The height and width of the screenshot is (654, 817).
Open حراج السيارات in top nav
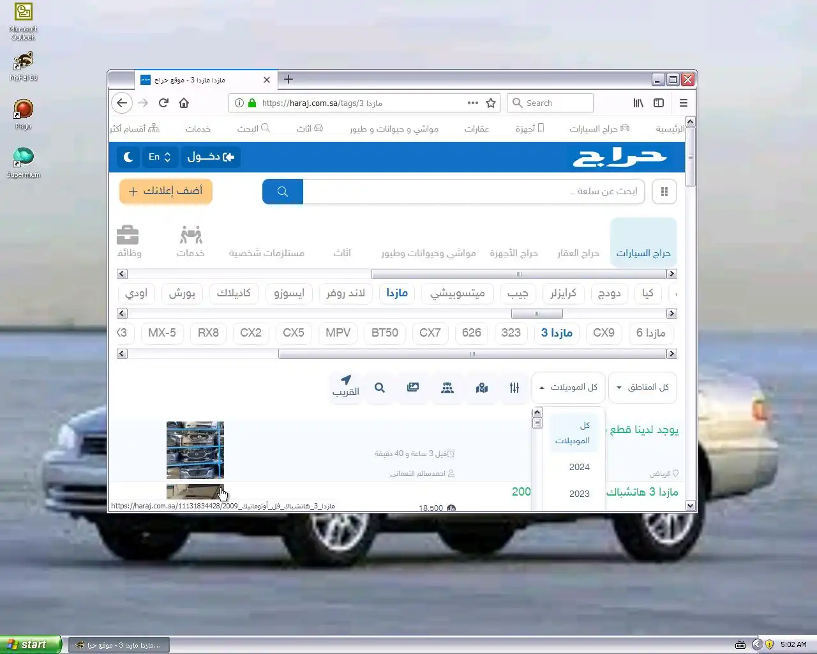pyautogui.click(x=599, y=128)
